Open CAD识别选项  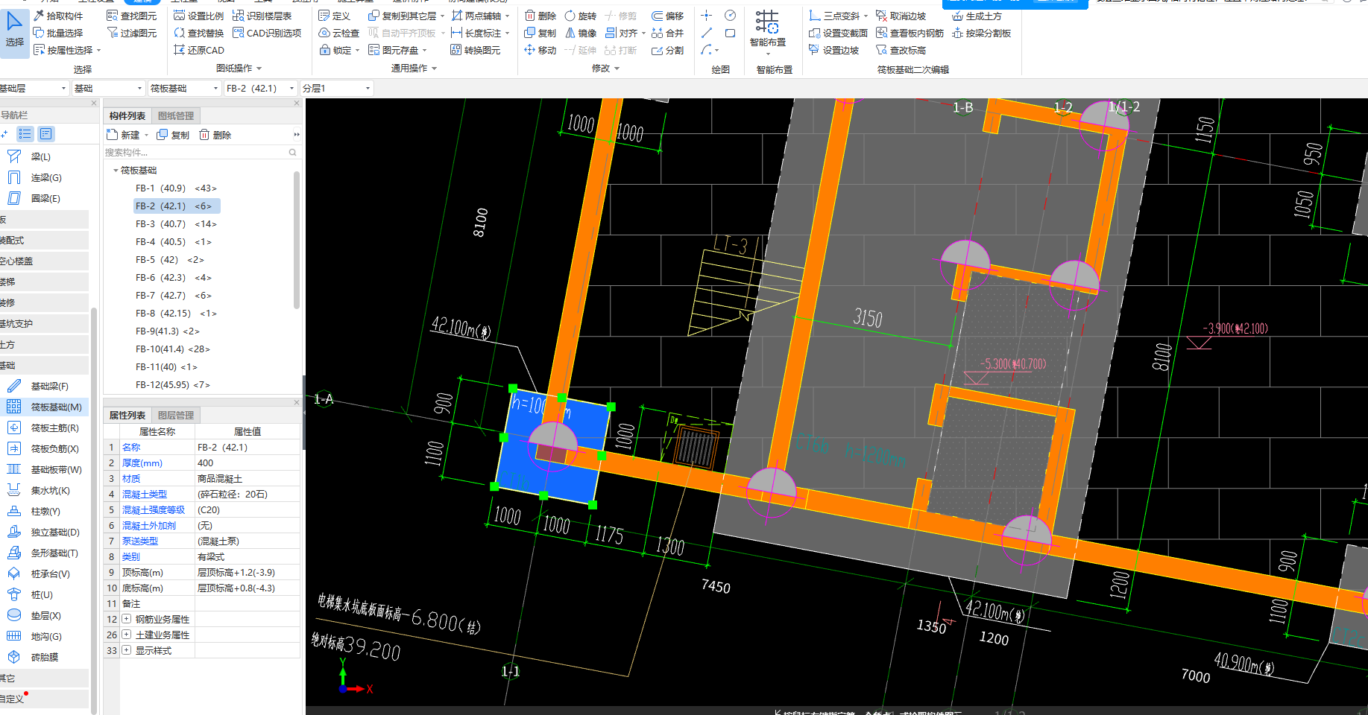[x=267, y=33]
